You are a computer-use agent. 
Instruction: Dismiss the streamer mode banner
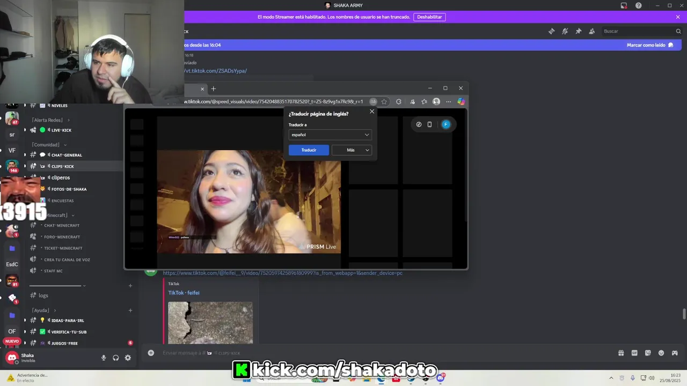pyautogui.click(x=678, y=17)
